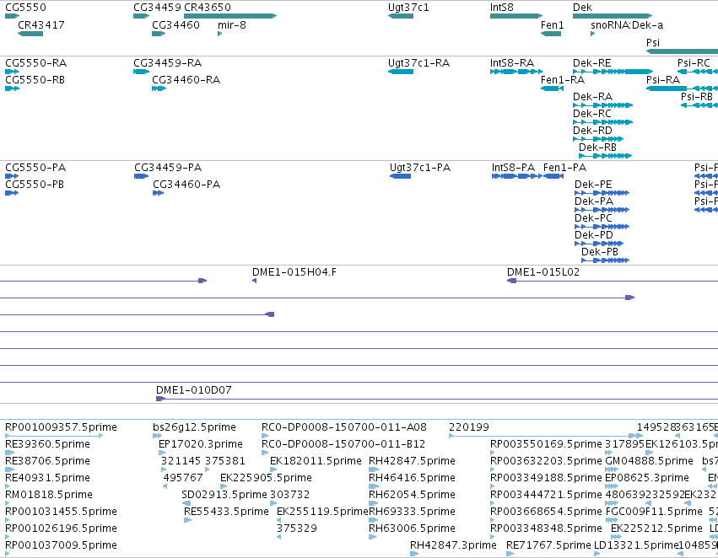The height and width of the screenshot is (558, 718).
Task: Select protein CG5550-PB
Action: click(12, 193)
